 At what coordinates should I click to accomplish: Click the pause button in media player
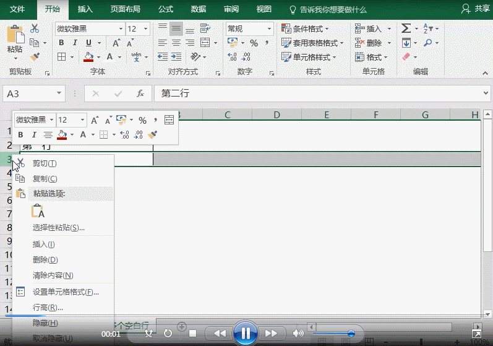(246, 333)
